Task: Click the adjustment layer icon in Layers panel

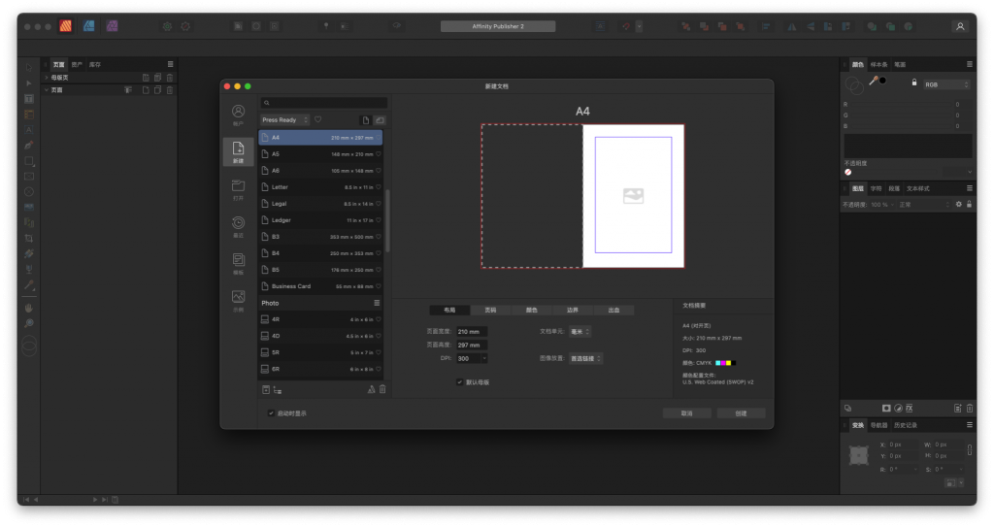Action: [x=898, y=409]
